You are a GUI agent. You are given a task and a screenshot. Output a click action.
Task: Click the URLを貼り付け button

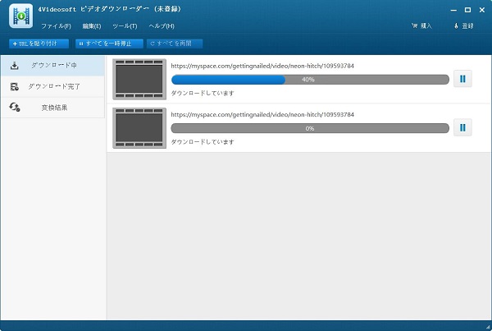[x=39, y=44]
